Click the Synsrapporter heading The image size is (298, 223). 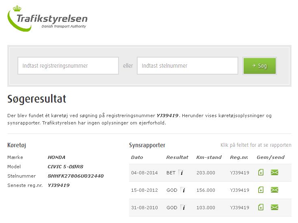tap(147, 145)
